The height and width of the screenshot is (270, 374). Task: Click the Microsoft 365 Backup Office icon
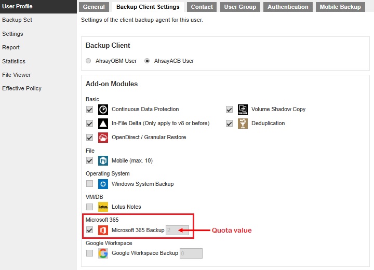(x=103, y=230)
